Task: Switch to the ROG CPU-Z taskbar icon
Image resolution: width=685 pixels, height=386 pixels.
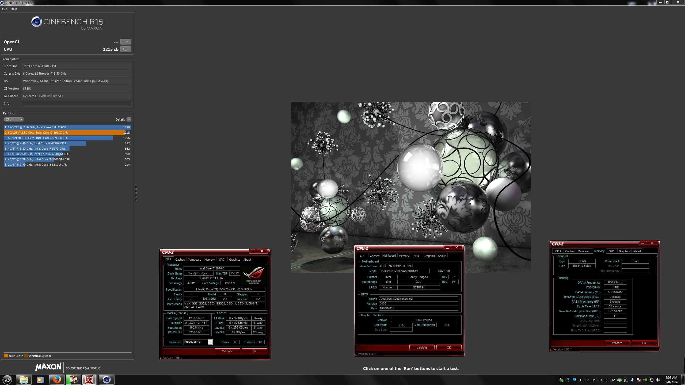Action: tap(89, 380)
